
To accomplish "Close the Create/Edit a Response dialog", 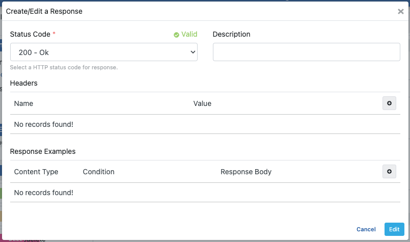I will click(x=400, y=11).
